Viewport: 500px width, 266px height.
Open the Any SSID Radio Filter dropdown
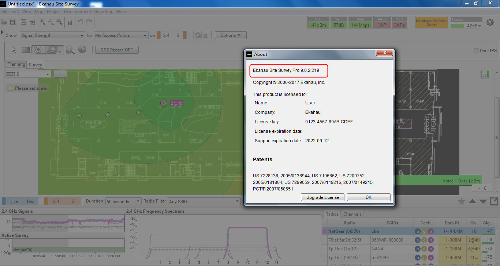pos(204,201)
